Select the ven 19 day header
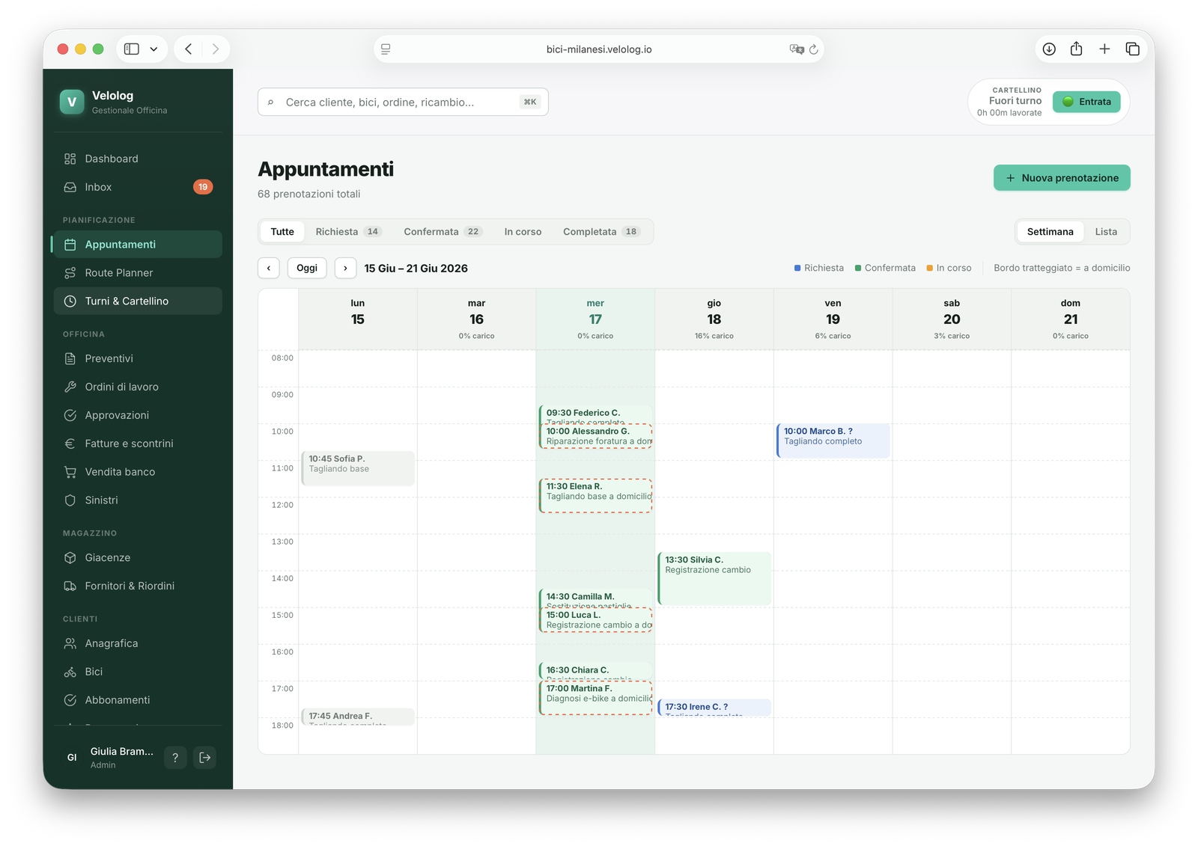This screenshot has width=1198, height=846. point(833,319)
